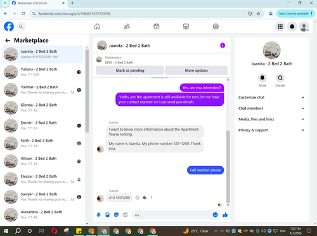The width and height of the screenshot is (317, 236).
Task: Open Allison - 2 Bed 2 Bath conversation
Action: [x=42, y=161]
